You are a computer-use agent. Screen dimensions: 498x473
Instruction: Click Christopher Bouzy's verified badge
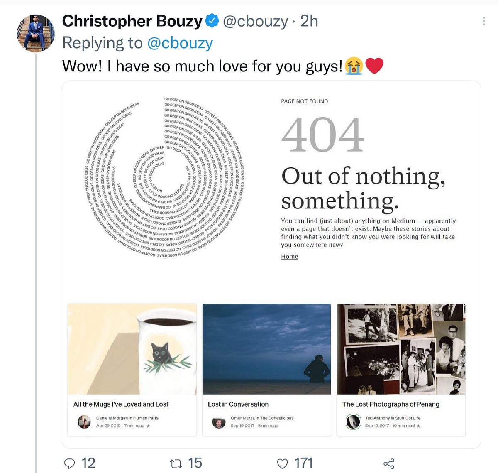click(212, 20)
